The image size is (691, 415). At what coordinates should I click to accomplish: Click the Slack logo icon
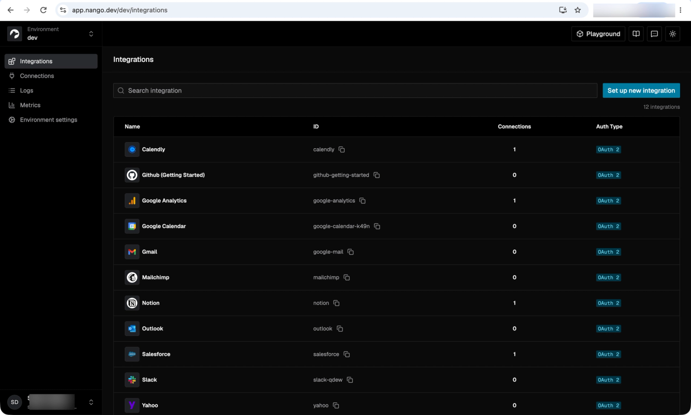click(132, 380)
